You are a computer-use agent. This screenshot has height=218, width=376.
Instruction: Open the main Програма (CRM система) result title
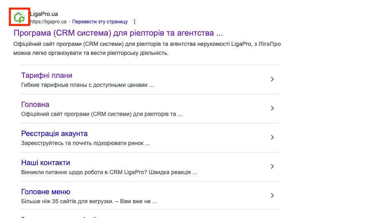pyautogui.click(x=118, y=32)
